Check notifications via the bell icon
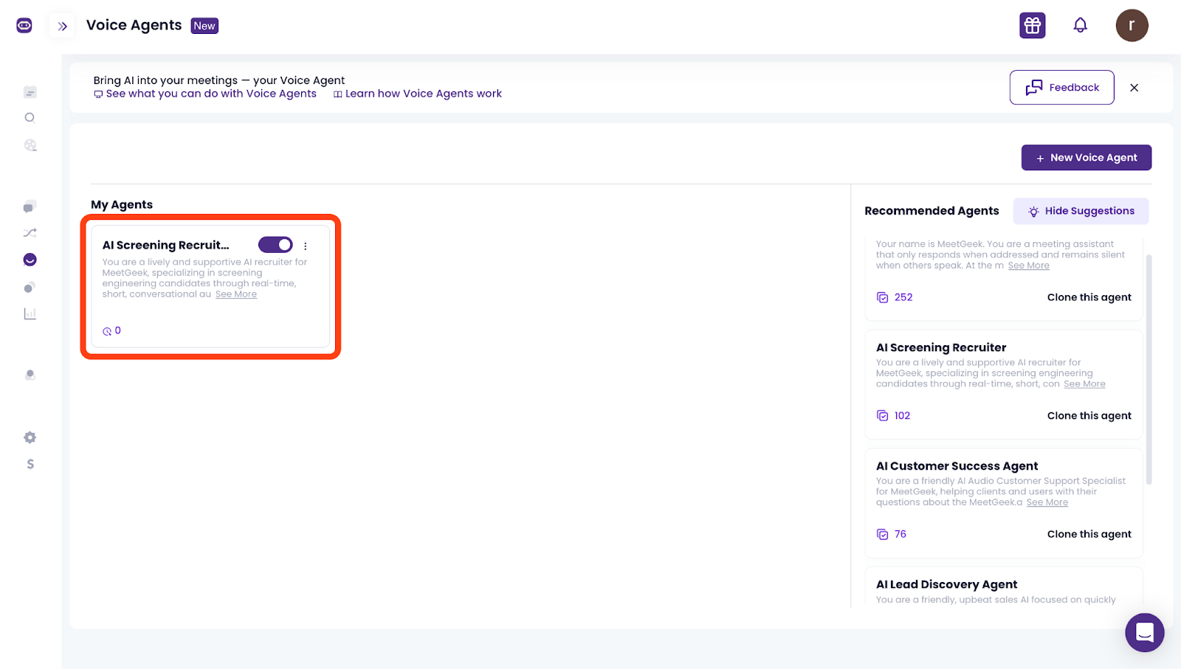 point(1080,25)
